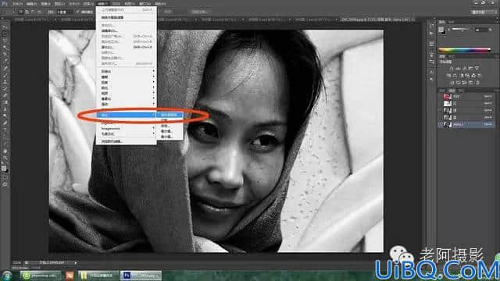Open the History panel icon
Viewport: 500px width, 281px height.
click(x=431, y=26)
